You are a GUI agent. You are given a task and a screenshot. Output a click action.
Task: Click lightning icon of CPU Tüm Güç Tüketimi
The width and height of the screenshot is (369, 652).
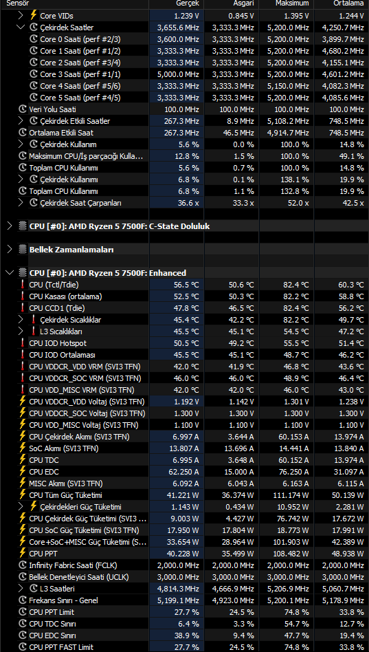point(23,495)
